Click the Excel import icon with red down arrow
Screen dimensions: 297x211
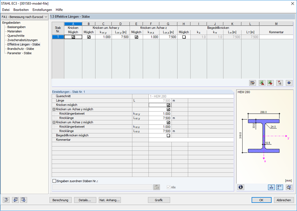(x=270, y=83)
